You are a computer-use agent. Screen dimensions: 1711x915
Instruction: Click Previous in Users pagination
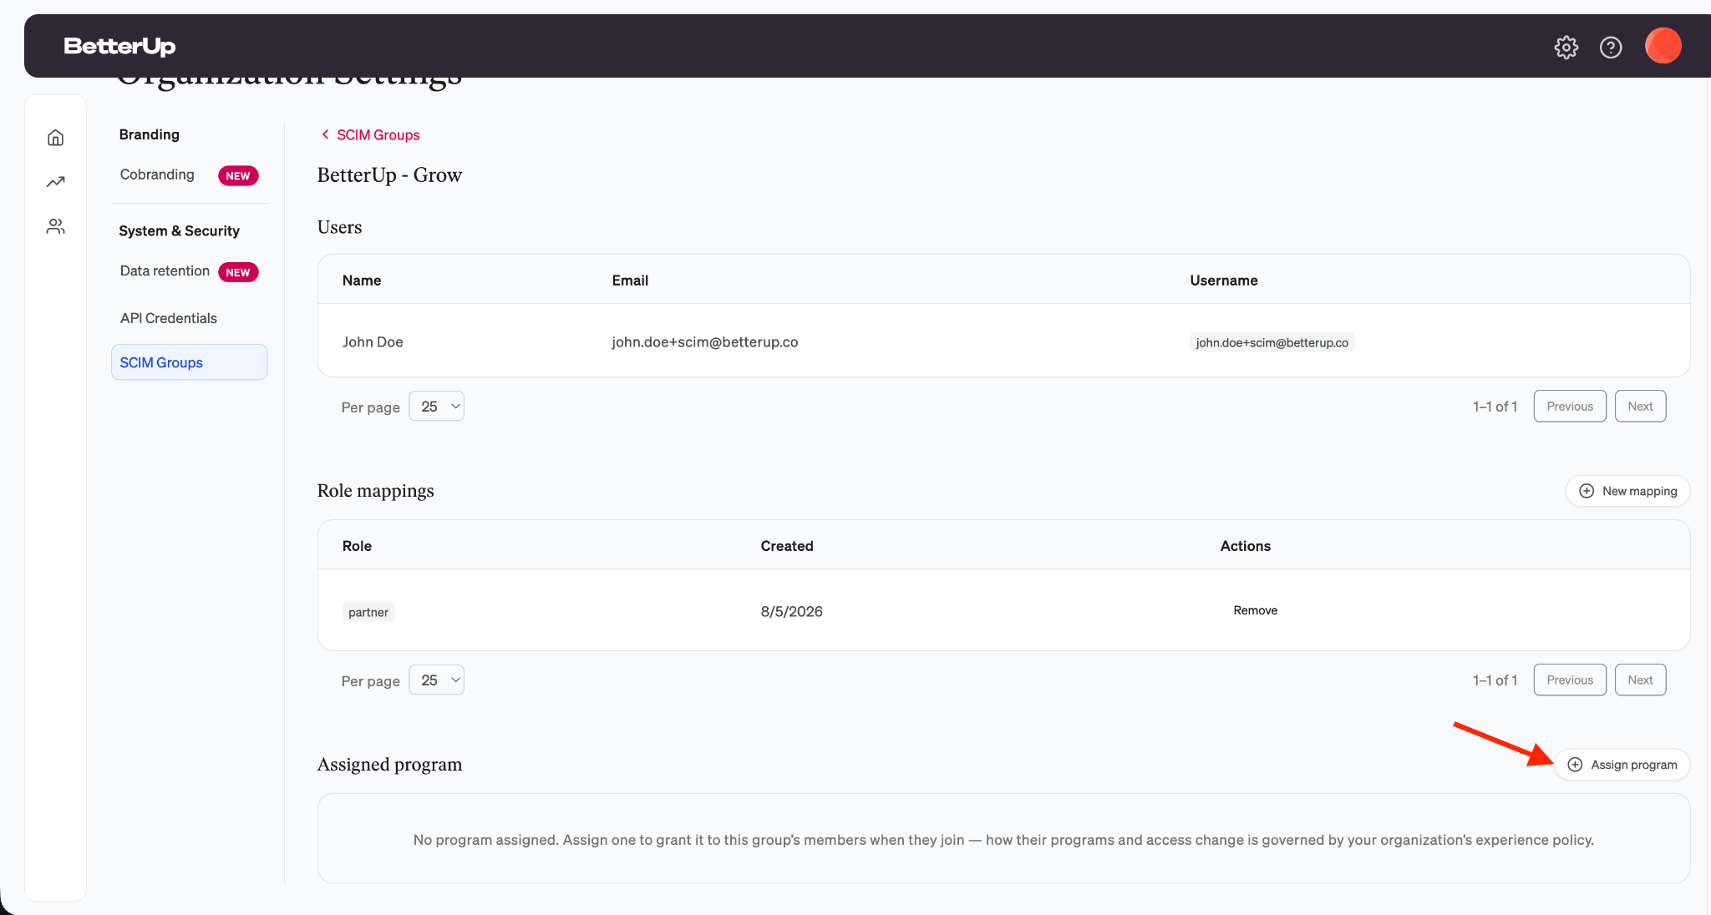[1570, 407]
